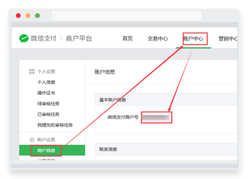
Task: Go to the 营销中心 tab
Action: [x=228, y=39]
